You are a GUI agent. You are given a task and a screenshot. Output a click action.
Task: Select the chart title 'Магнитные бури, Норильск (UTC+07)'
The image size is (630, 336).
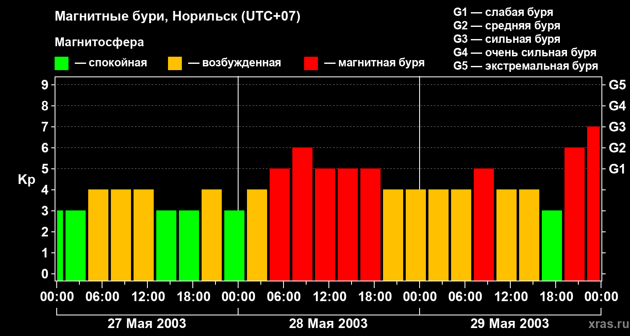[x=178, y=17]
